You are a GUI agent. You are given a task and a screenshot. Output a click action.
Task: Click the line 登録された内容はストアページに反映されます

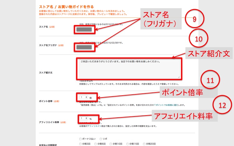83,14
